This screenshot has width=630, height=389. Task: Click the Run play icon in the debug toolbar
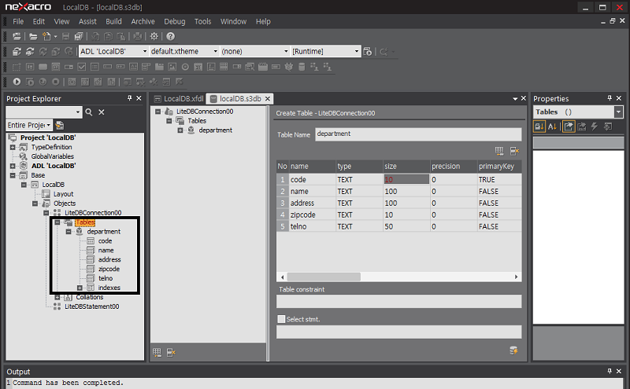[x=17, y=82]
